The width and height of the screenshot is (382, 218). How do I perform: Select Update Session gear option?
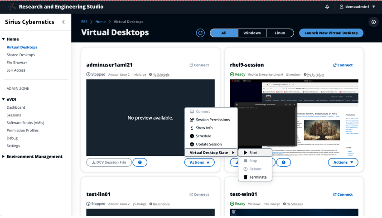[x=208, y=144]
